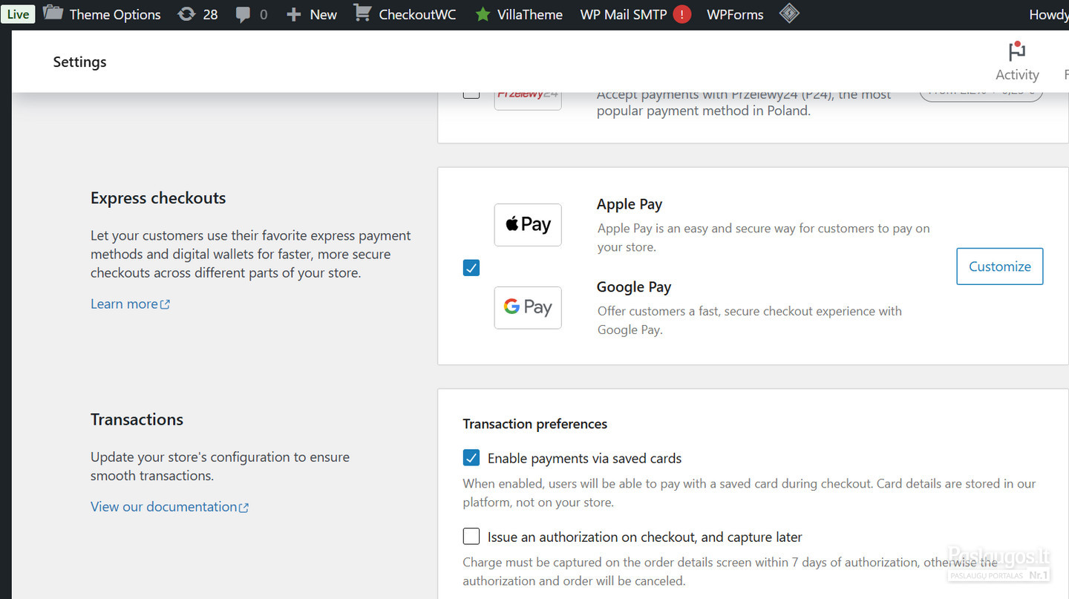
Task: Open the New content menu
Action: 323,14
